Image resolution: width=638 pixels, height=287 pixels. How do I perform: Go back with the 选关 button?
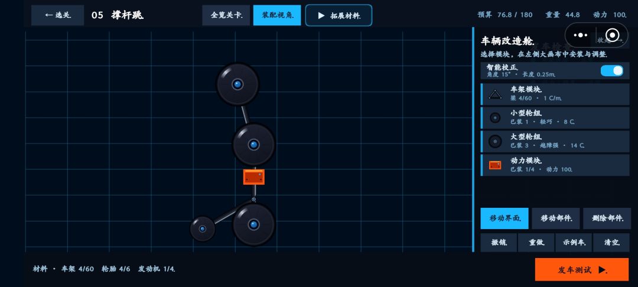click(x=58, y=15)
